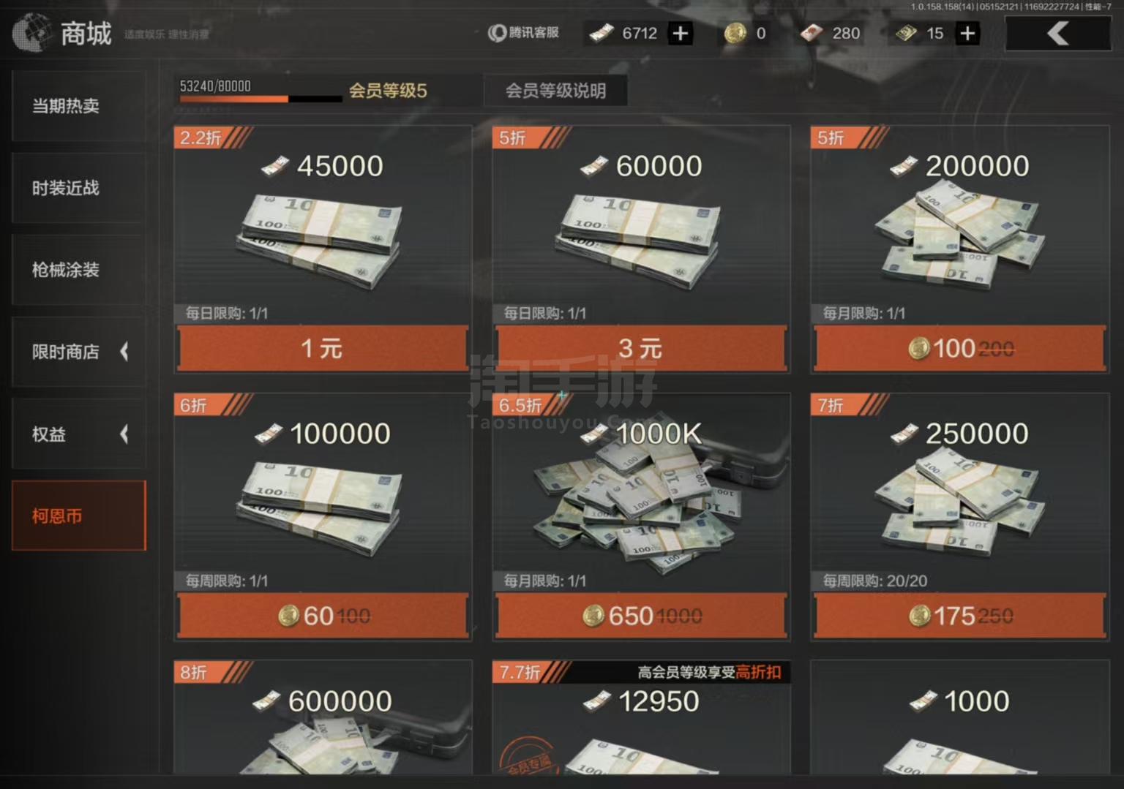Screen dimensions: 1124x789
Task: Click the red voucher icon showing 280
Action: (x=811, y=33)
